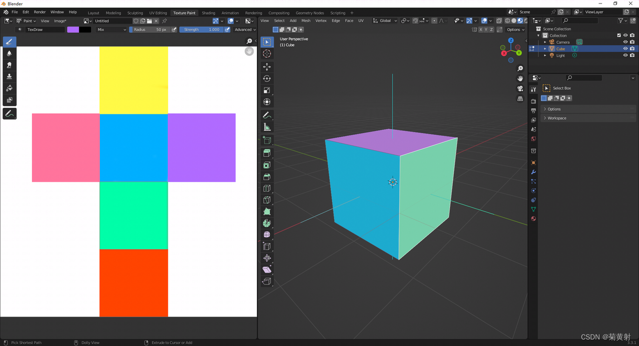This screenshot has height=346, width=639.
Task: Select the Smooth vertices tool
Action: click(x=267, y=235)
